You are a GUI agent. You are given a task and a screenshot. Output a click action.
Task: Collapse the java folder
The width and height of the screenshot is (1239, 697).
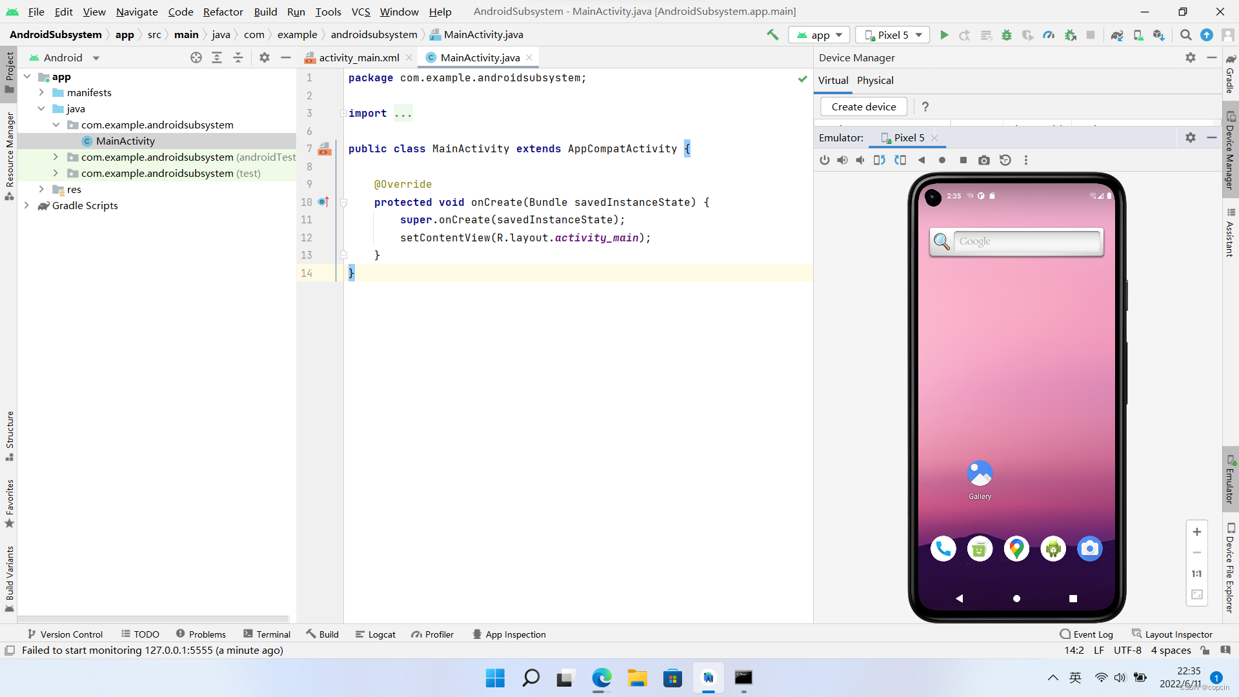(41, 109)
